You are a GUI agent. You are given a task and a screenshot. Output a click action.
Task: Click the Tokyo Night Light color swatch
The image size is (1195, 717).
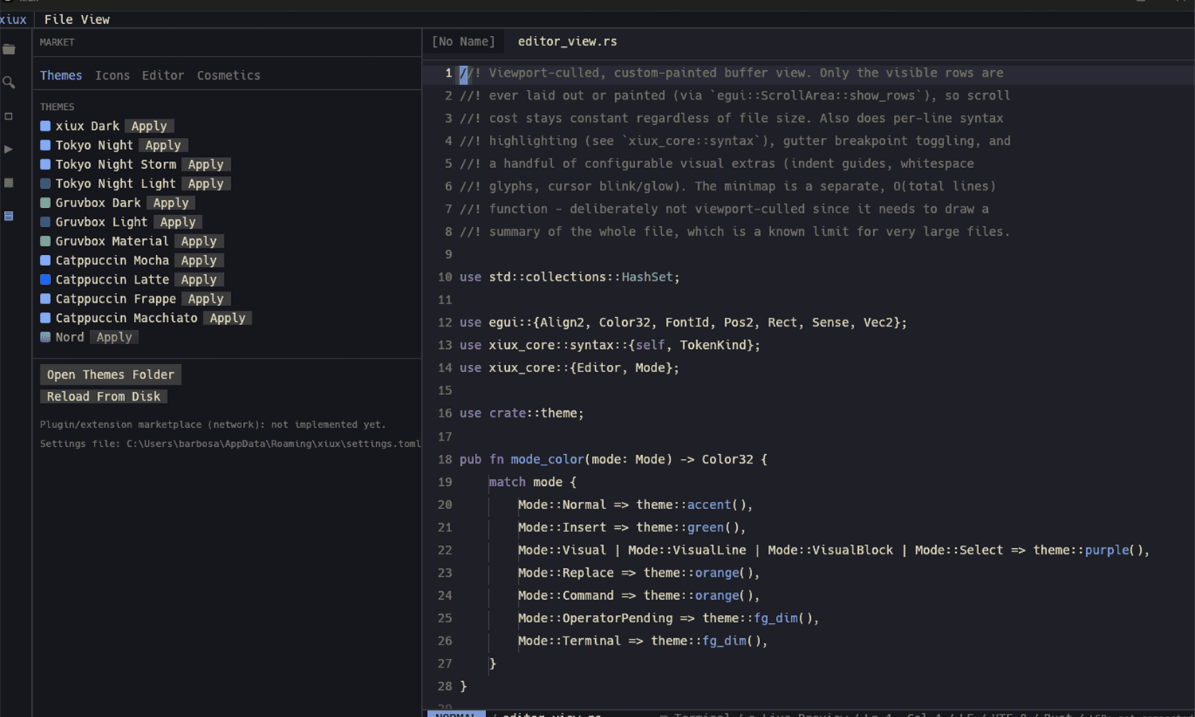click(x=45, y=183)
